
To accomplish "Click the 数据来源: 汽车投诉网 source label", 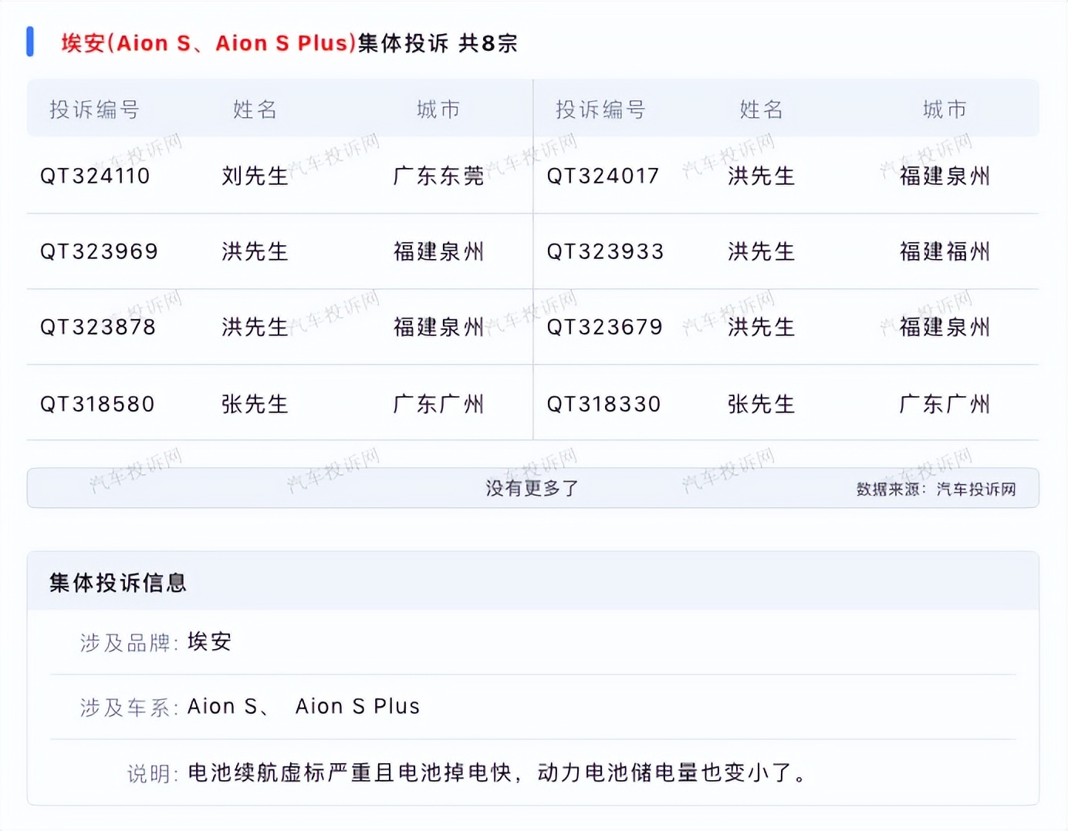I will 935,490.
